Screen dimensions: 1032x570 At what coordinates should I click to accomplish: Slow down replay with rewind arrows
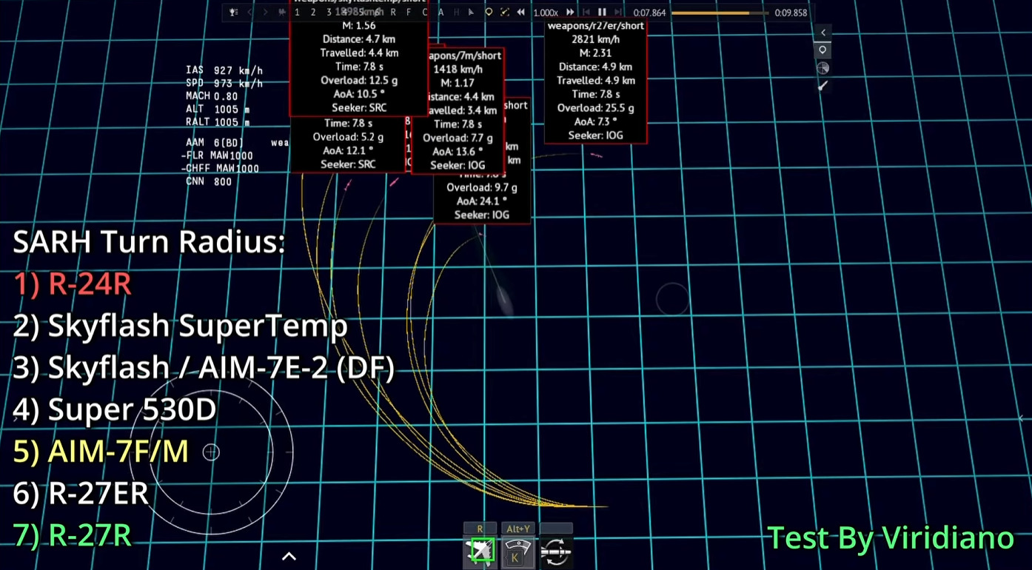point(521,13)
